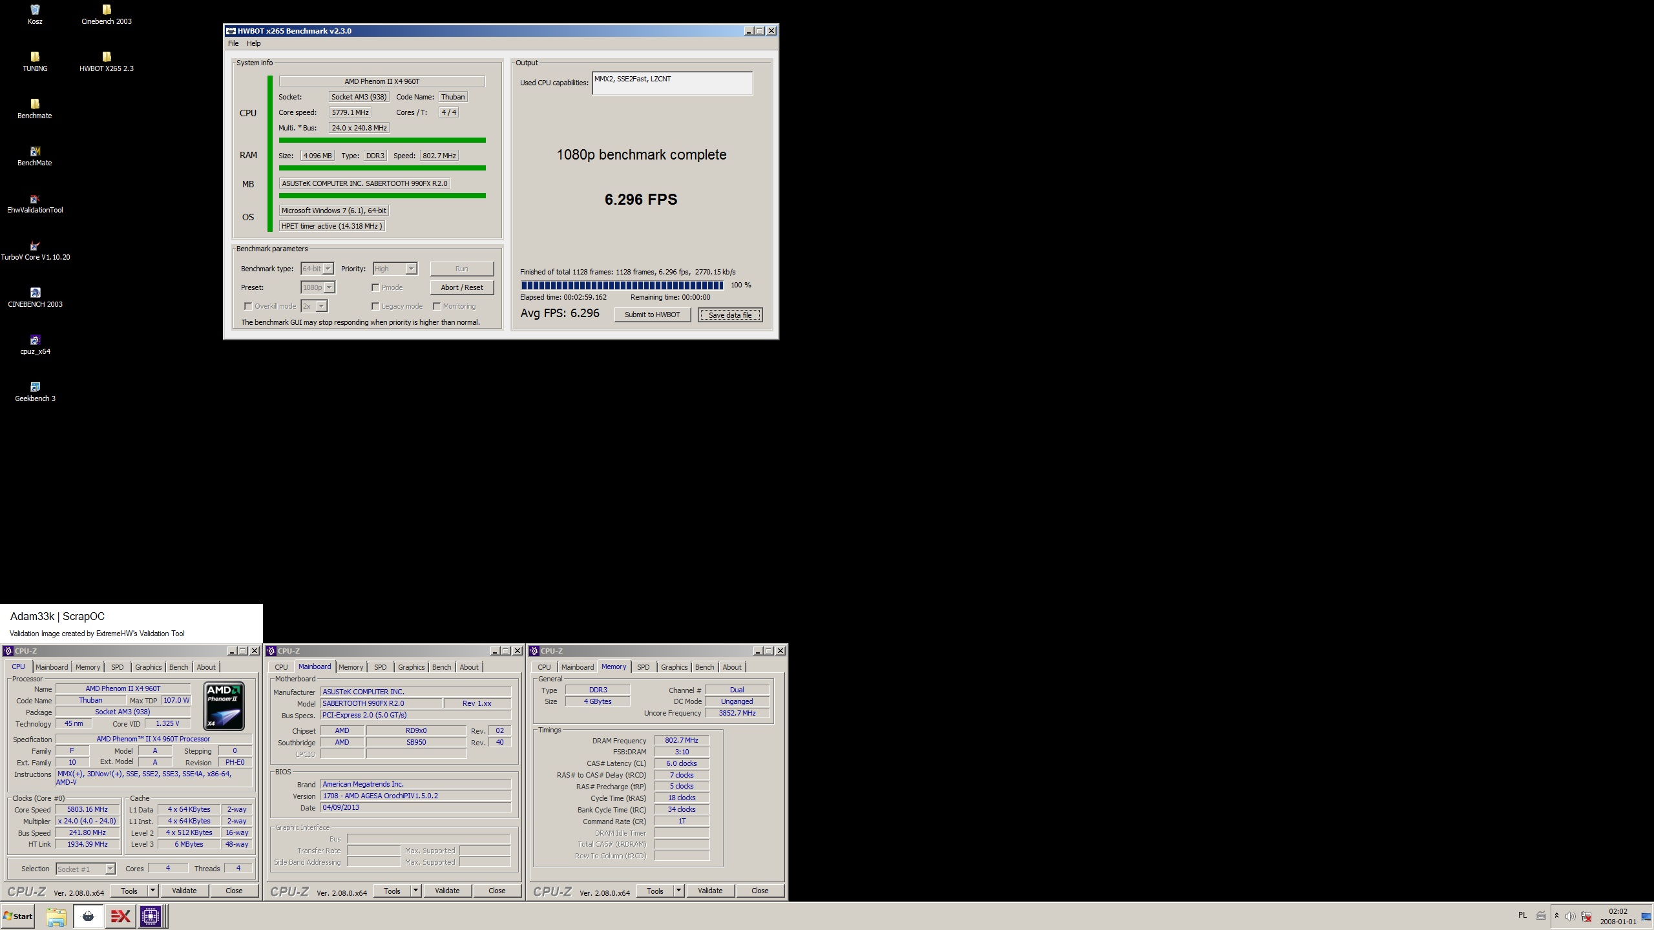Click the Core Speed 5803.16 MHz value
Screen dimensions: 1654x930
[x=87, y=809]
